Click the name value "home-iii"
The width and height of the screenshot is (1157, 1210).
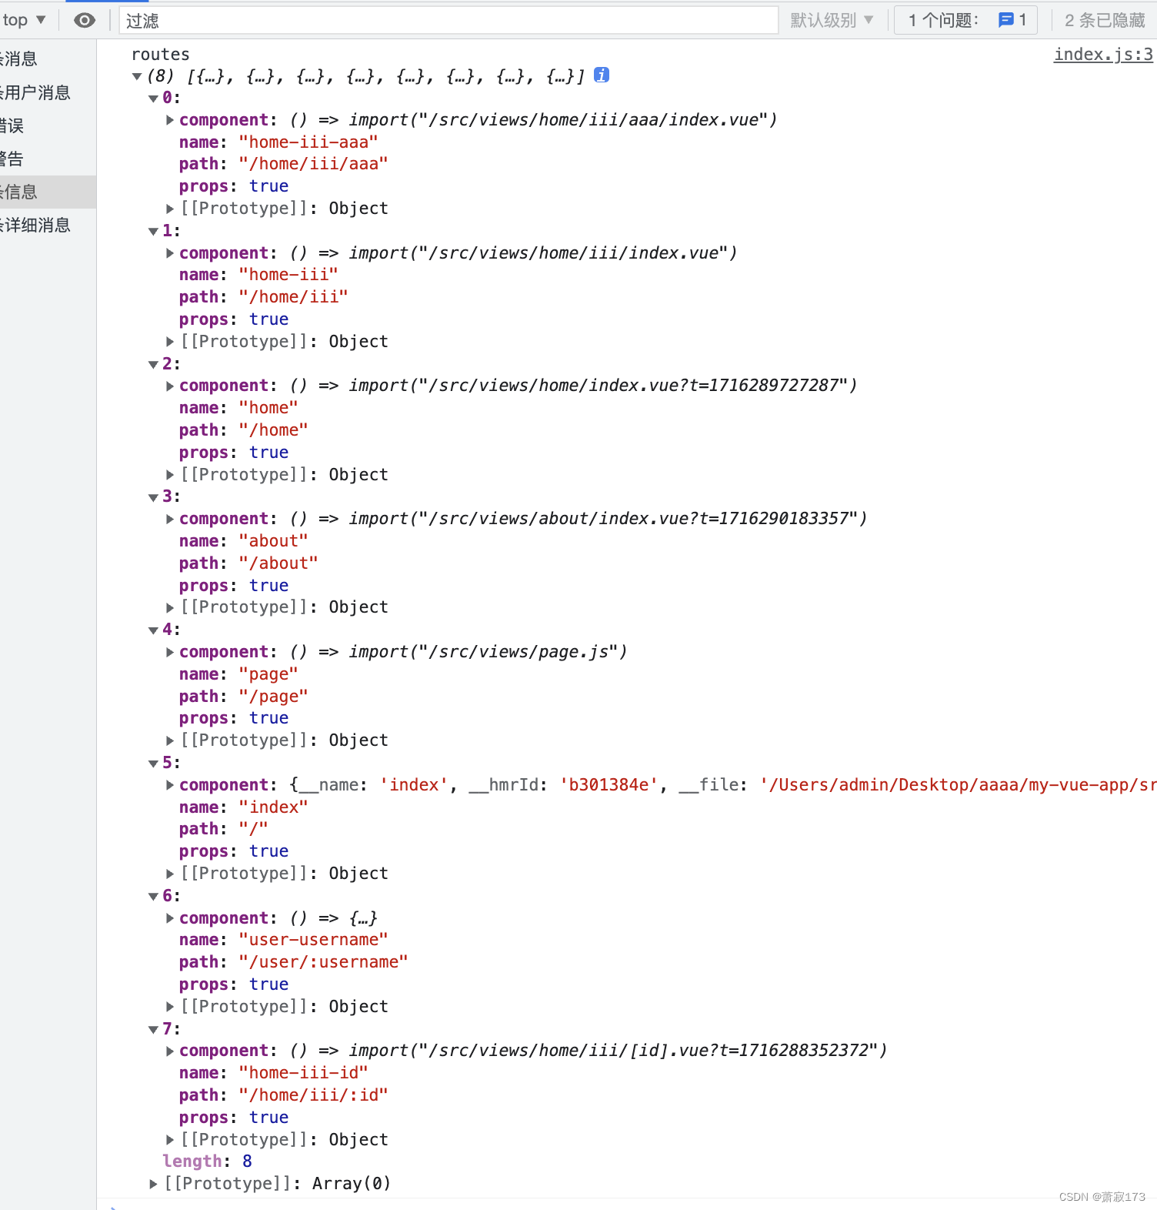288,275
